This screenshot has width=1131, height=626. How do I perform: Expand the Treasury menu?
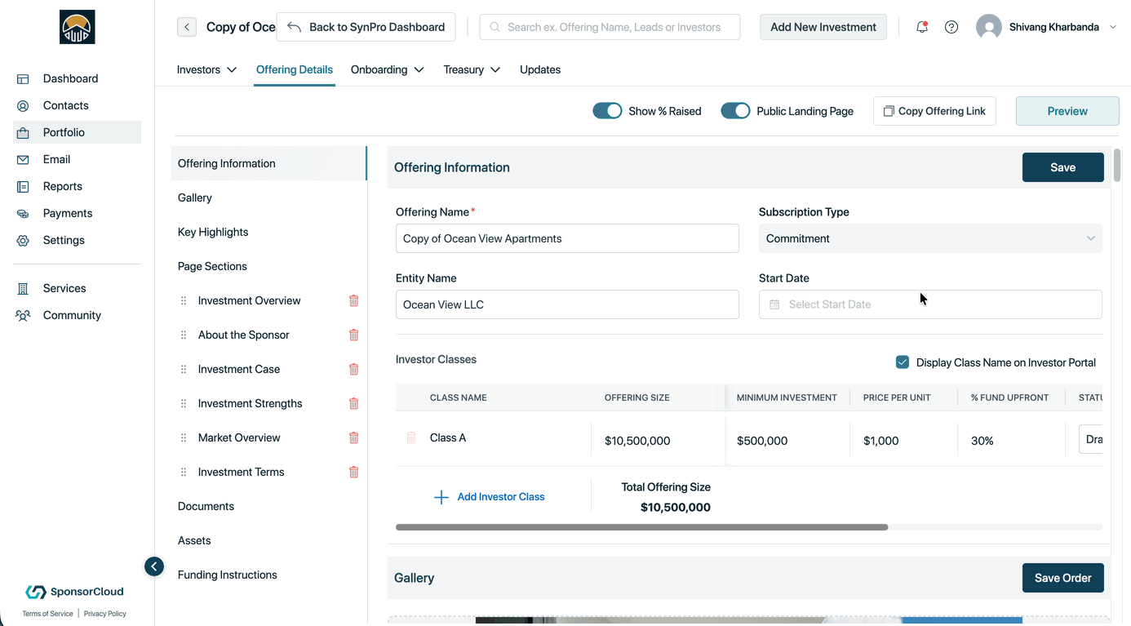472,69
